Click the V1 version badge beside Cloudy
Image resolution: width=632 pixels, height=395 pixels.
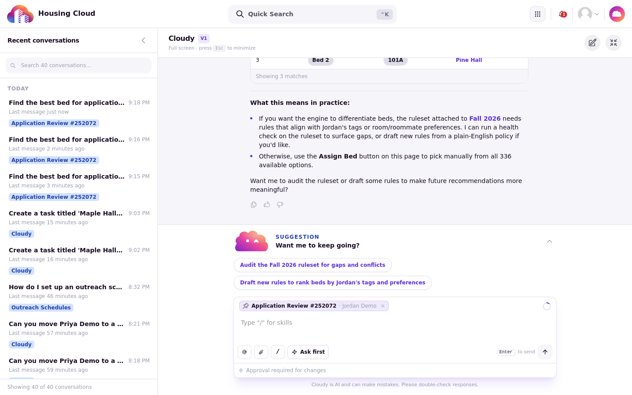[x=204, y=38]
